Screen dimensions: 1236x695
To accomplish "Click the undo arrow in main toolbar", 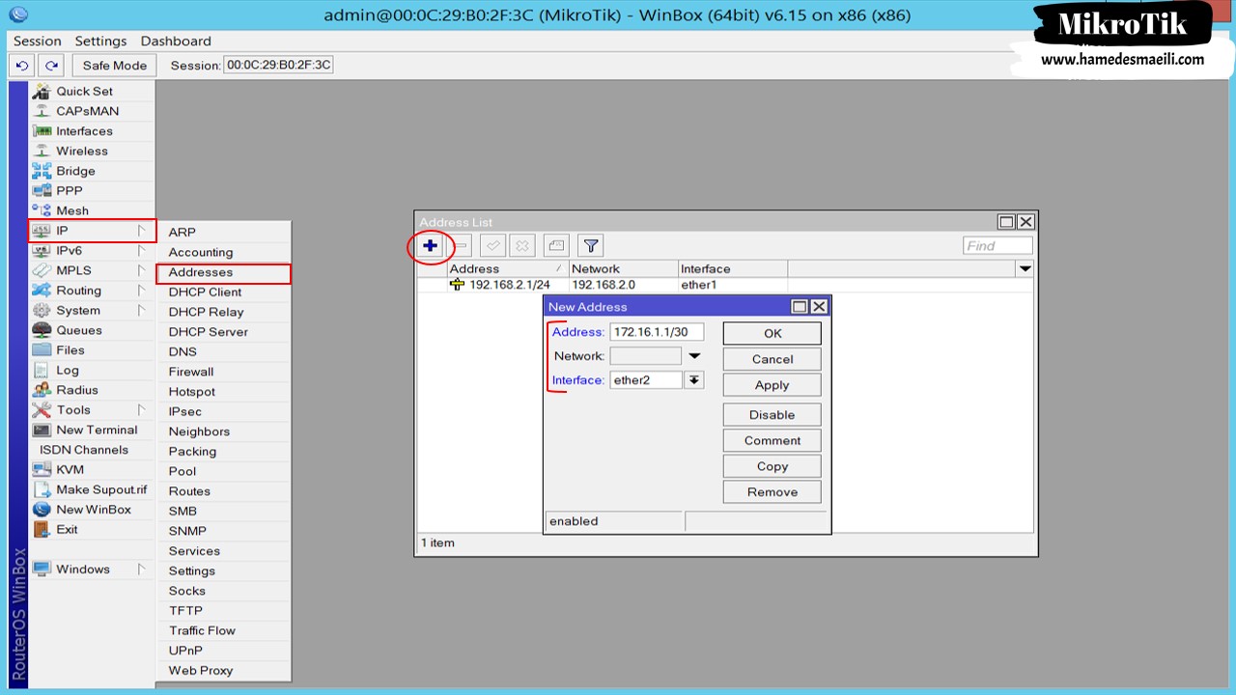I will click(22, 66).
